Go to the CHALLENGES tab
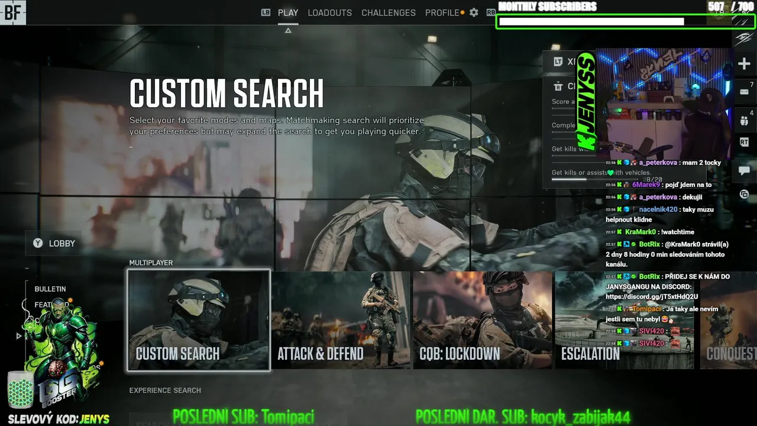The width and height of the screenshot is (757, 426). (389, 12)
